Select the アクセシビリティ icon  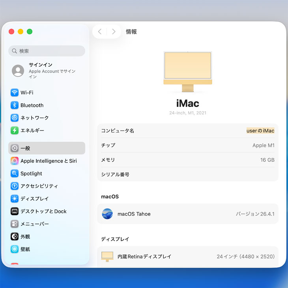click(15, 186)
